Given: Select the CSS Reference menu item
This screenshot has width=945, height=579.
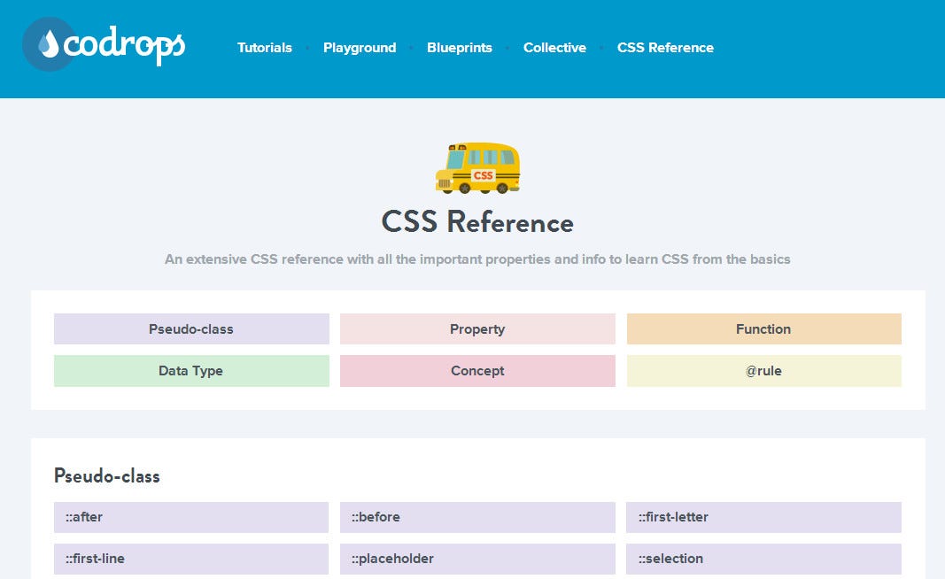Looking at the screenshot, I should coord(665,48).
